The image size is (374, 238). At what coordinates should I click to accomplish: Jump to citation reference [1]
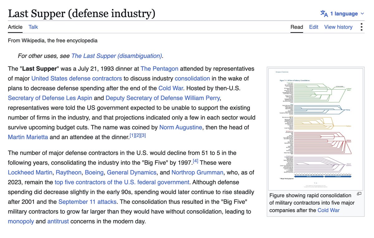point(132,136)
